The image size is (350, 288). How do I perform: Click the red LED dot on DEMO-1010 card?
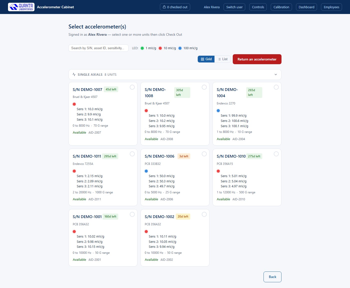point(218,171)
